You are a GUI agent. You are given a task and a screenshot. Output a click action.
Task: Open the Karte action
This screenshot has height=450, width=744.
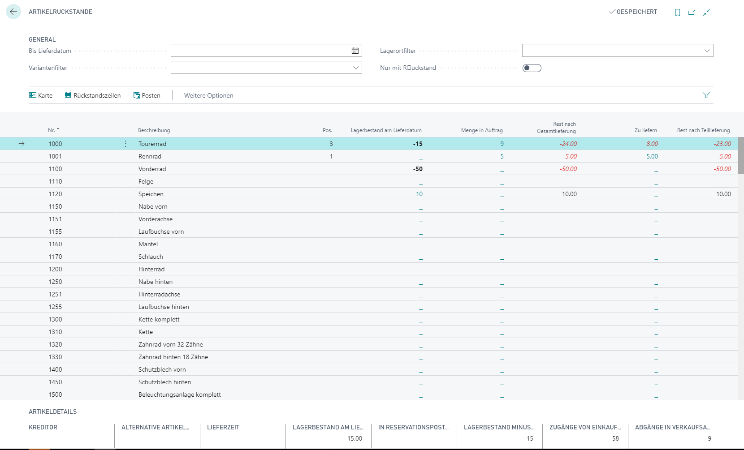(x=41, y=95)
